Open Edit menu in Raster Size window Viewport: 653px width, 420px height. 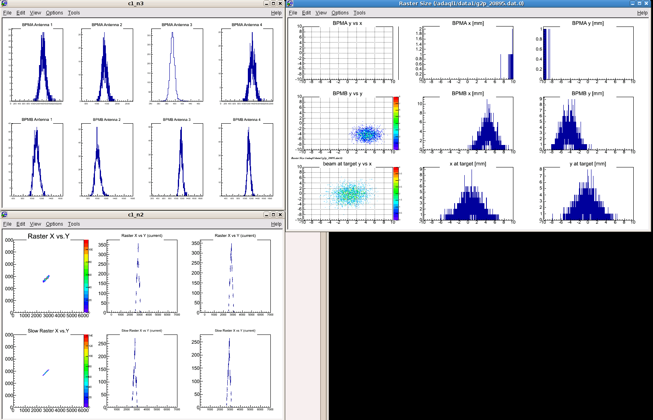click(306, 13)
